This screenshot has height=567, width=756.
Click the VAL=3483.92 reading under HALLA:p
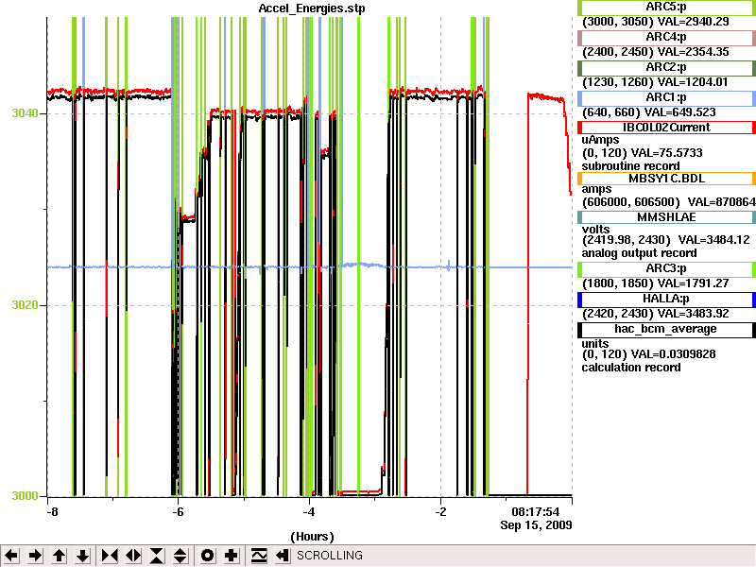click(x=694, y=314)
